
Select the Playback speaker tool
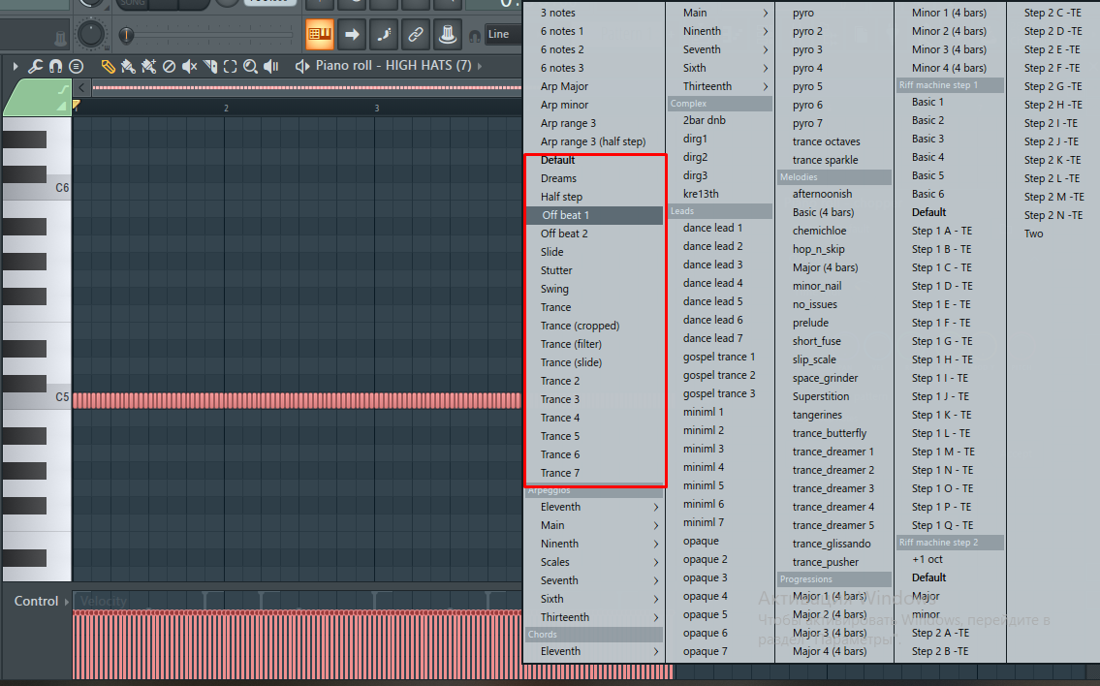click(270, 66)
